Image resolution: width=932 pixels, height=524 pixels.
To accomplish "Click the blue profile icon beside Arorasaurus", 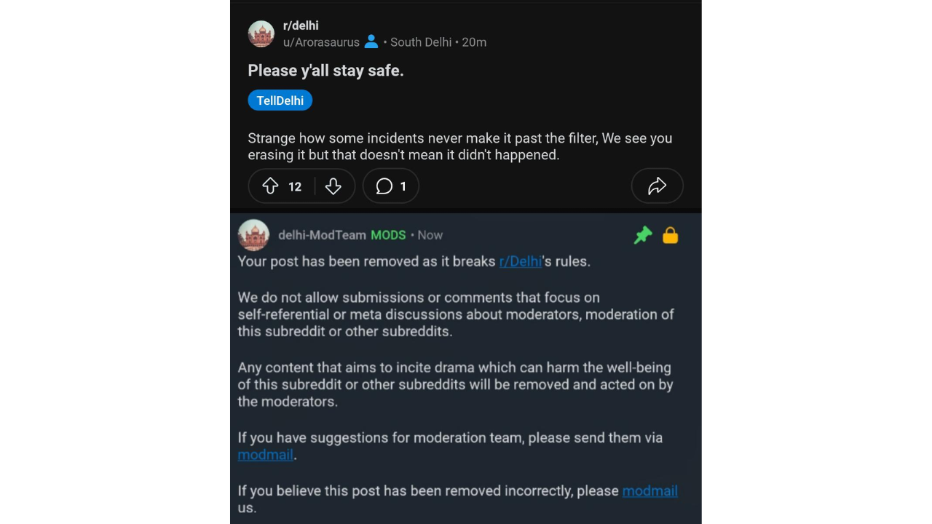I will (371, 42).
